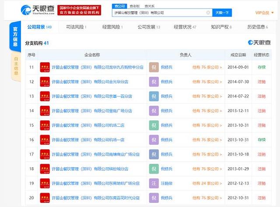Open company logo thumbnail in row 11
Viewport: 280px width, 207px height.
45,67
